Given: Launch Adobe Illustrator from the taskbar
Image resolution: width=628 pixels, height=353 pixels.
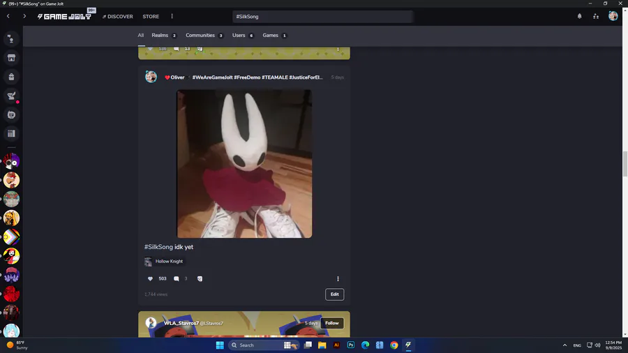Looking at the screenshot, I should [x=336, y=345].
